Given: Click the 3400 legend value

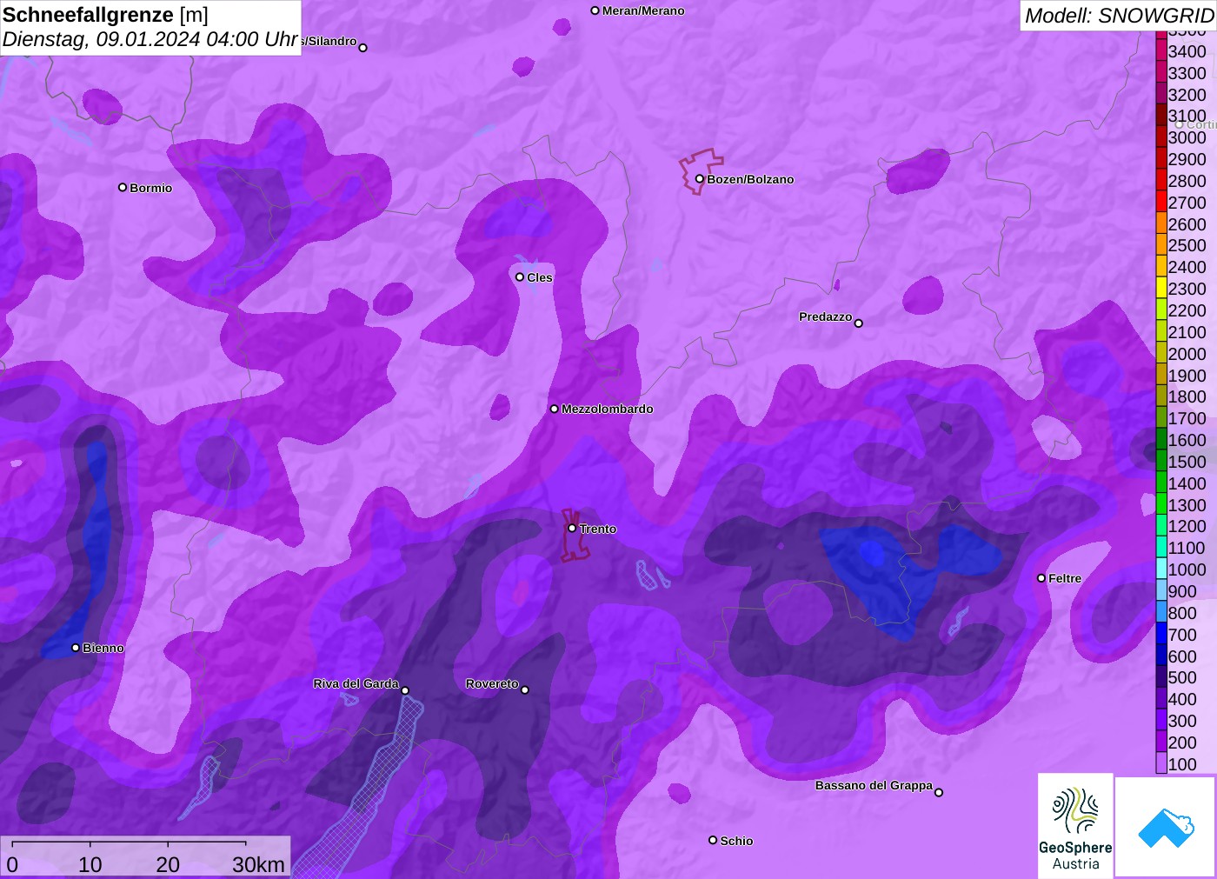Looking at the screenshot, I should pos(1187,51).
